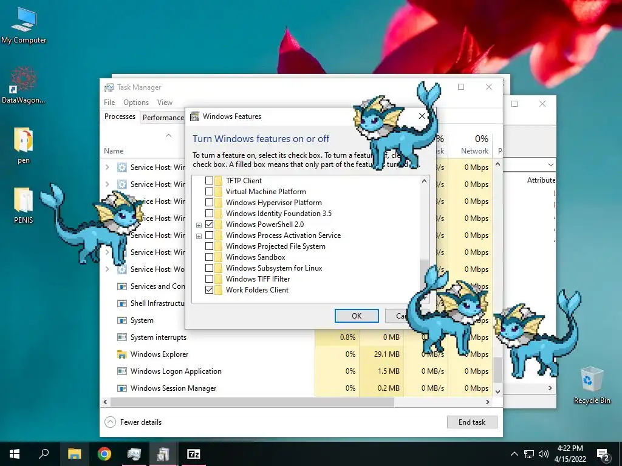Open taskbar Search magnifier
Image resolution: width=622 pixels, height=466 pixels.
(x=44, y=454)
